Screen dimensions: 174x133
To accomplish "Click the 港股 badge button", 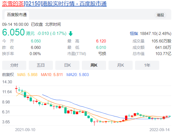I will (160, 15).
